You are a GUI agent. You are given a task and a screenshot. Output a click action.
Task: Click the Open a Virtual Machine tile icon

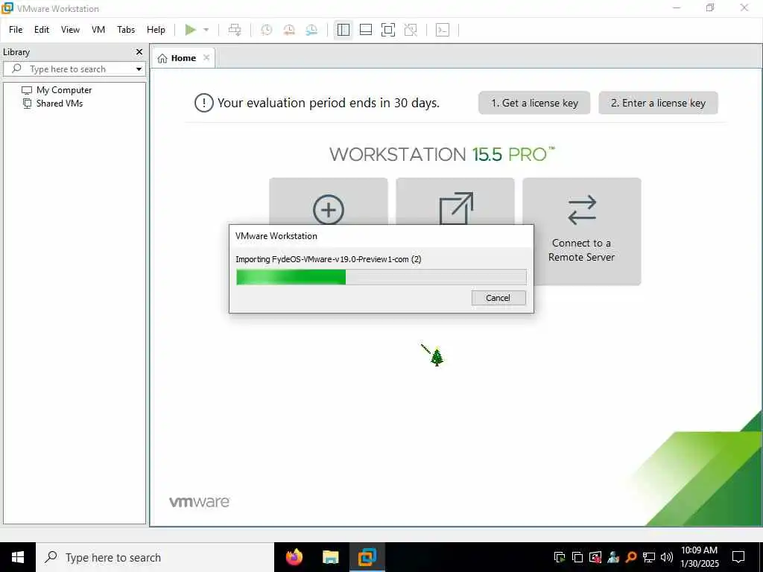click(x=455, y=209)
